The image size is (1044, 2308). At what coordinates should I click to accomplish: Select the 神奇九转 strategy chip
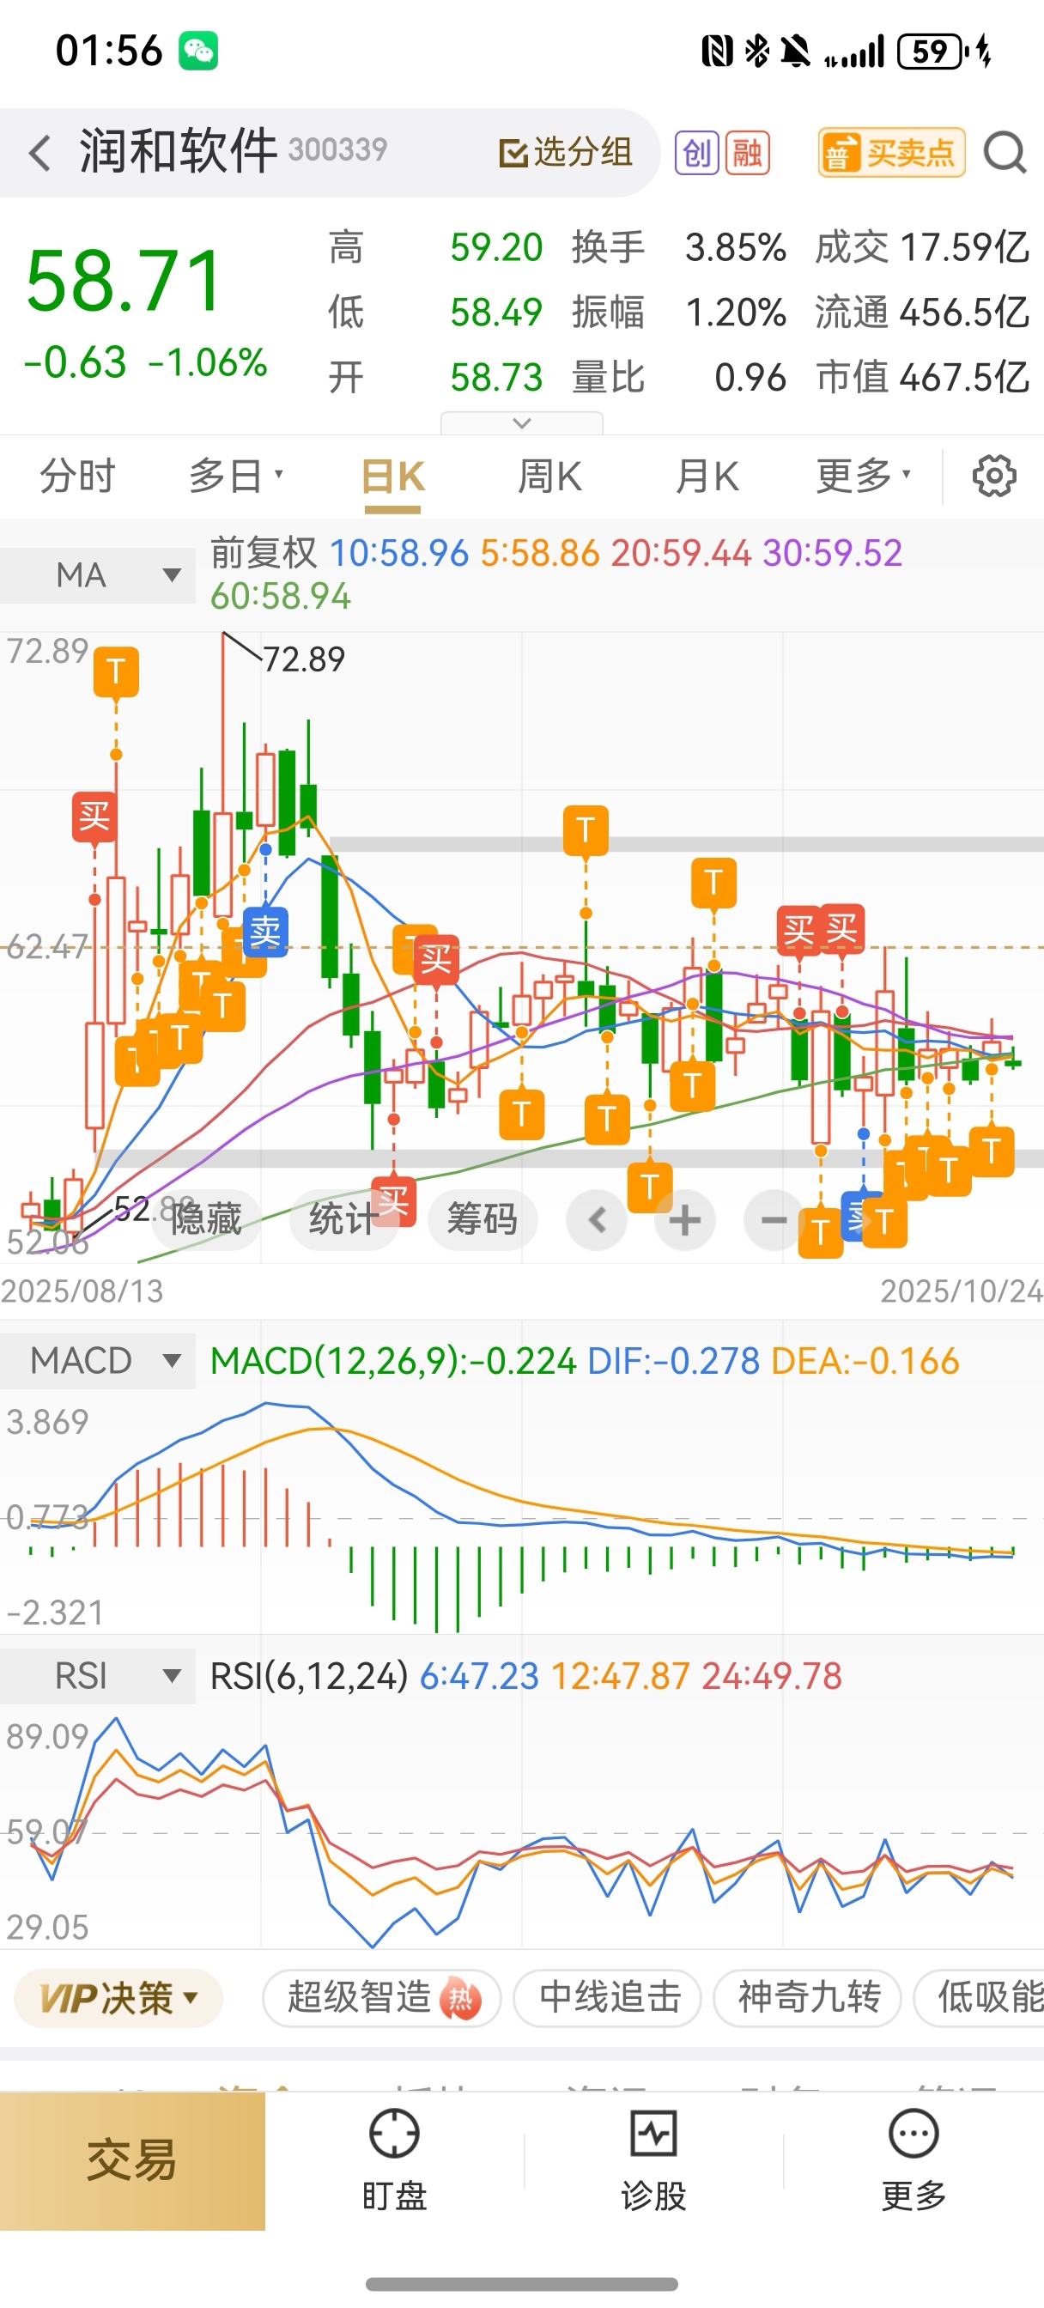807,1998
